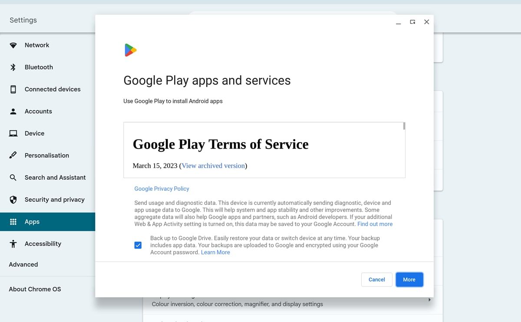The height and width of the screenshot is (322, 521).
Task: Open the Google Privacy Policy link
Action: coord(162,189)
